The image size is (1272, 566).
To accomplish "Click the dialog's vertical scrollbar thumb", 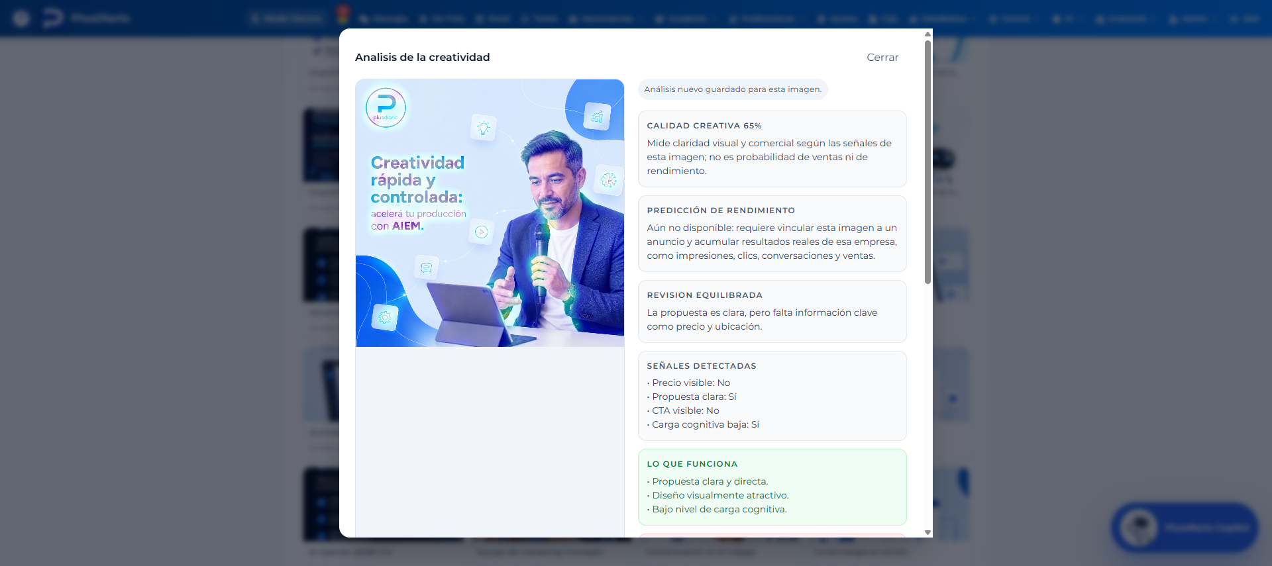I will (927, 162).
